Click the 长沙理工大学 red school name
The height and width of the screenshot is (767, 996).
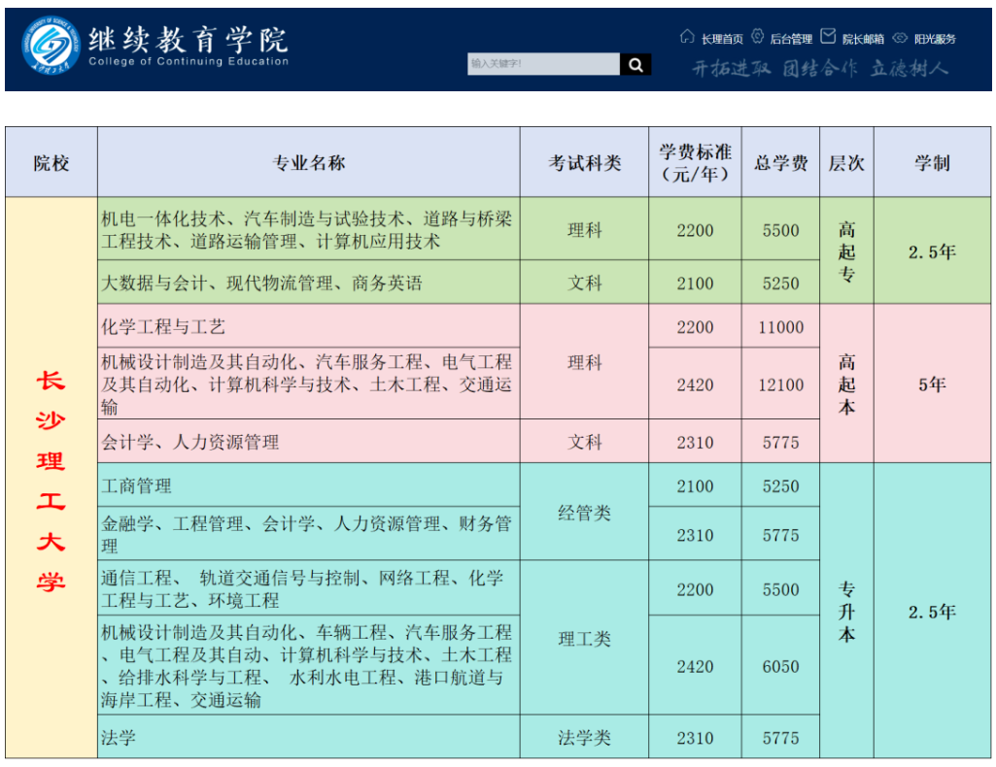(51, 481)
